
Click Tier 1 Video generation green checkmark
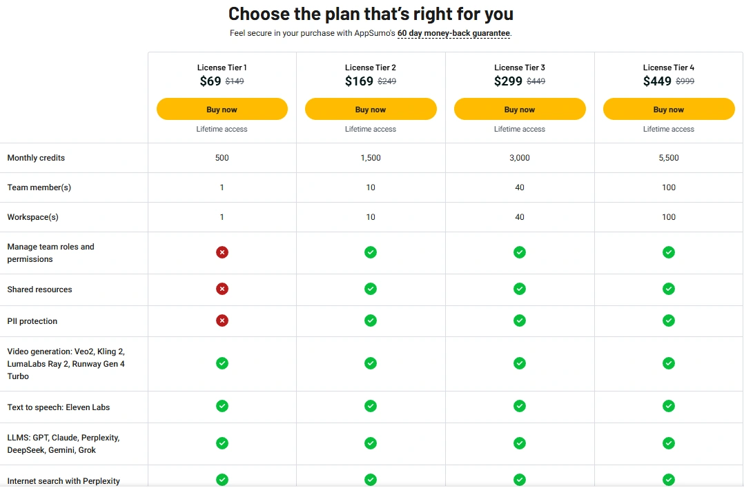222,363
